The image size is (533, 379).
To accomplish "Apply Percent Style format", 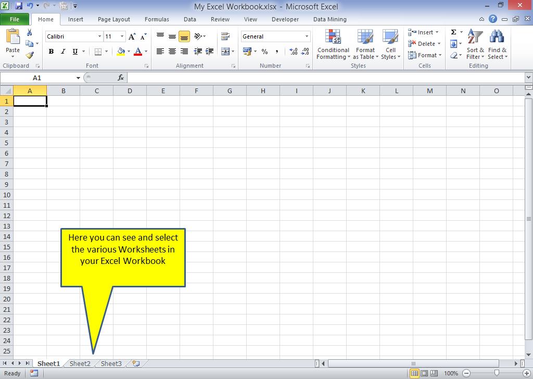I will [x=264, y=52].
